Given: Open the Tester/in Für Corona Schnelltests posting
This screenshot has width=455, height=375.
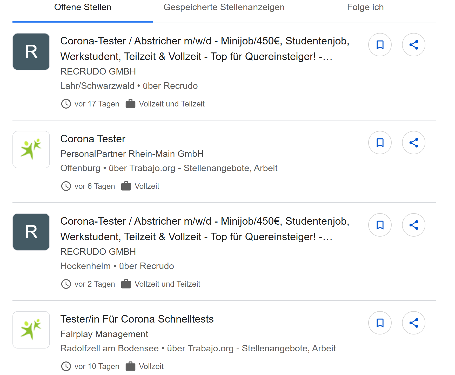Looking at the screenshot, I should 137,319.
